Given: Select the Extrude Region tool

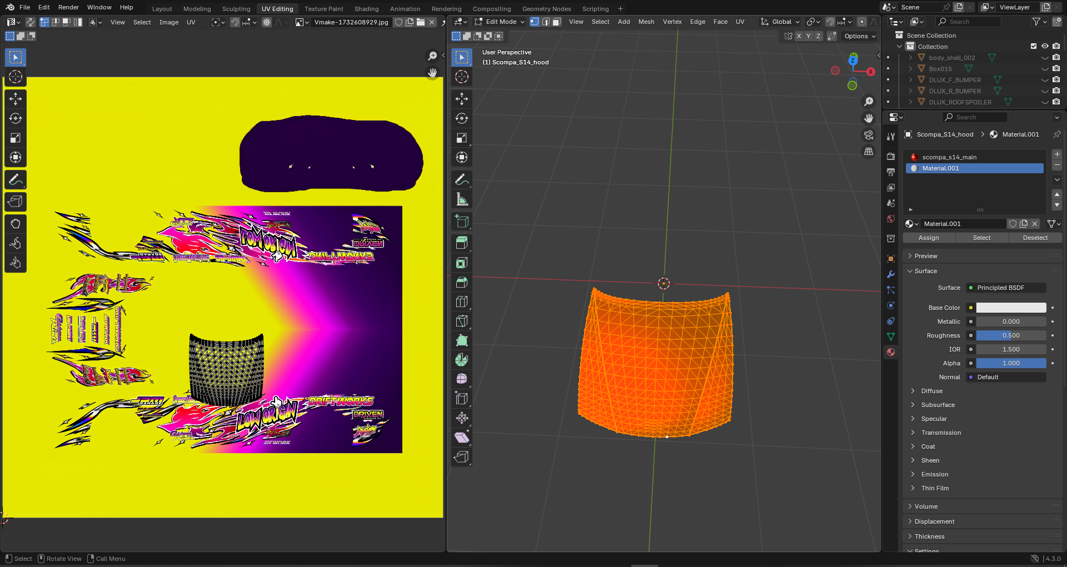Looking at the screenshot, I should tap(462, 243).
